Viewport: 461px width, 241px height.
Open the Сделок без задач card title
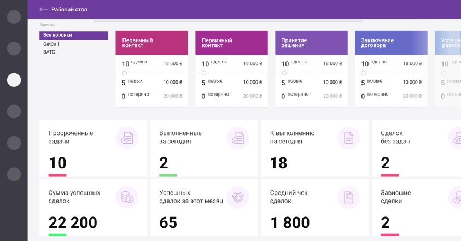tap(395, 137)
